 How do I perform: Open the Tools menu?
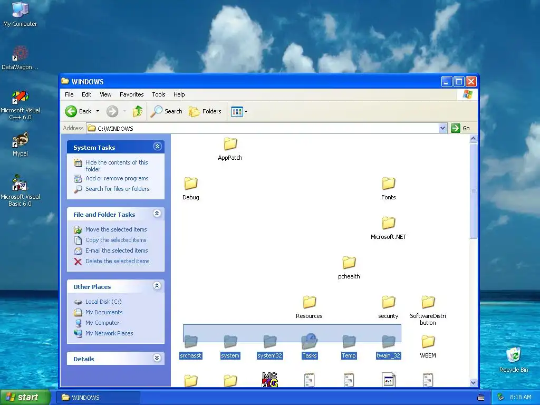pyautogui.click(x=159, y=94)
